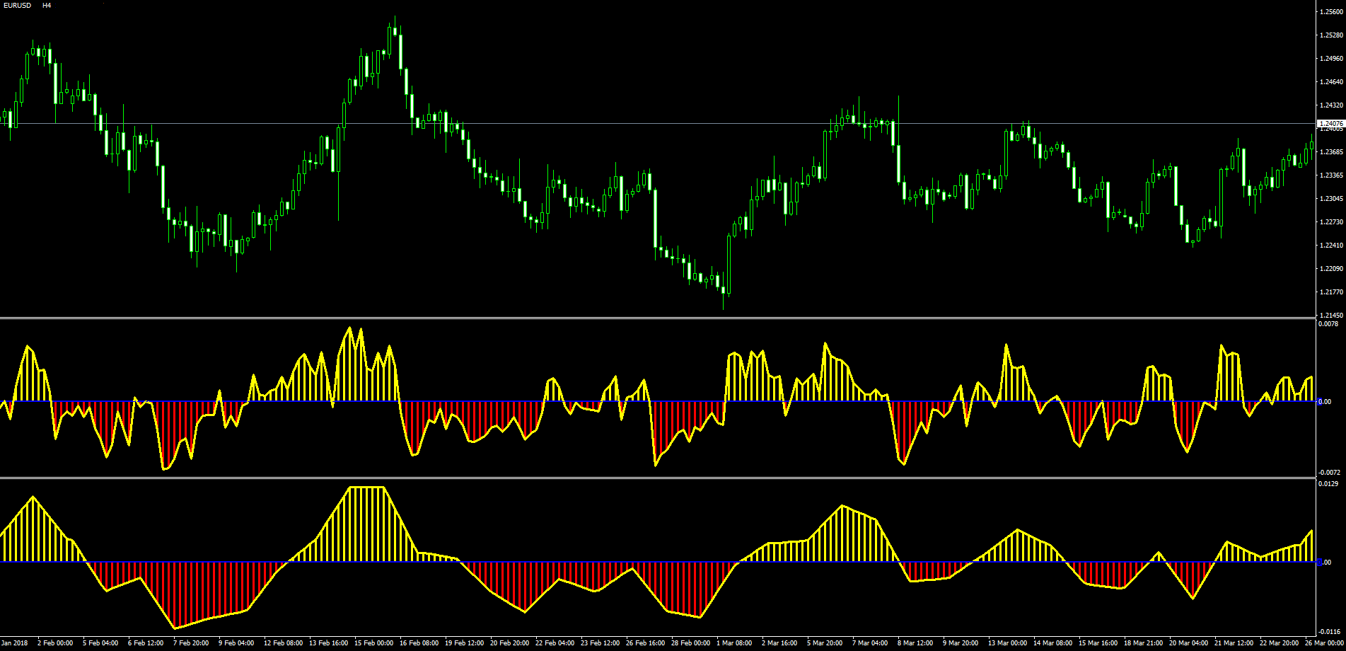Image resolution: width=1346 pixels, height=651 pixels.
Task: Click the -0.0116 lower indicator scale value
Action: (x=1330, y=631)
